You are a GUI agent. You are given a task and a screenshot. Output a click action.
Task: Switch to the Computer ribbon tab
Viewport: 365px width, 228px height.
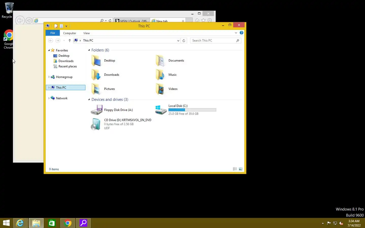(x=69, y=33)
